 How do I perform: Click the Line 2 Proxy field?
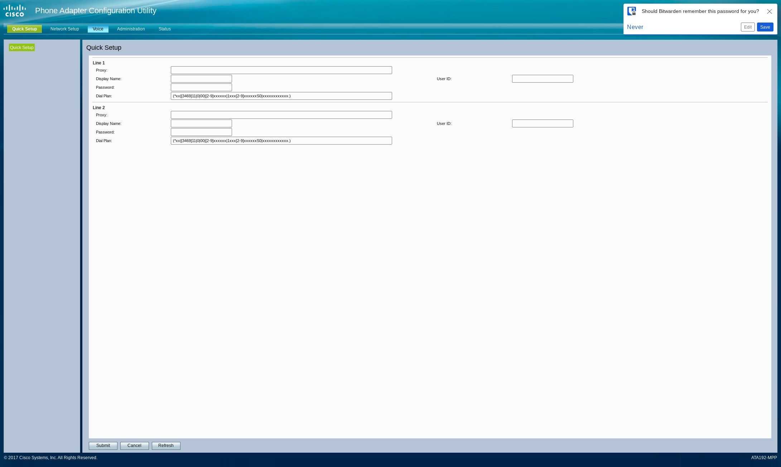point(281,115)
